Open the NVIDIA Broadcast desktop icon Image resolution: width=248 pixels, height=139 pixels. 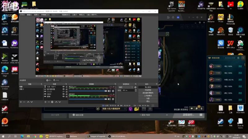tap(5, 58)
